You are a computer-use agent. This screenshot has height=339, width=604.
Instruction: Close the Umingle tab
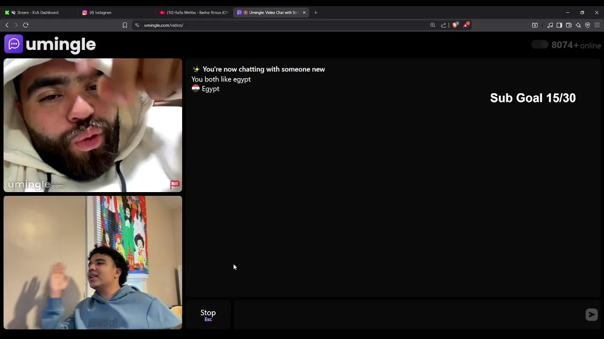coord(304,13)
